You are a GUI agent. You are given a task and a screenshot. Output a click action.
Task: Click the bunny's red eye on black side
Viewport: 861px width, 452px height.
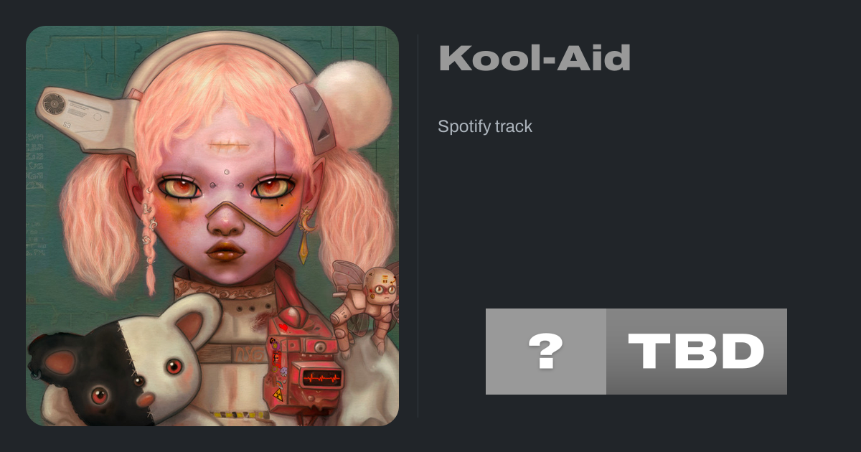pyautogui.click(x=98, y=394)
